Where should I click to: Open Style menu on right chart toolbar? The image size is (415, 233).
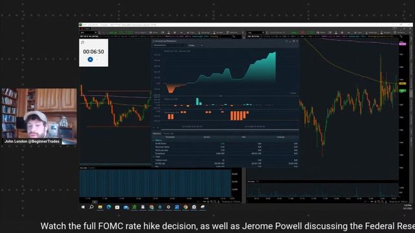pyautogui.click(x=359, y=32)
